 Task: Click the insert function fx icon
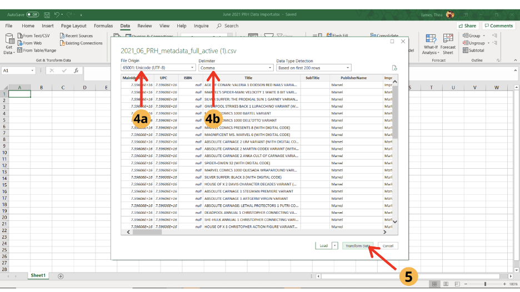coord(76,71)
